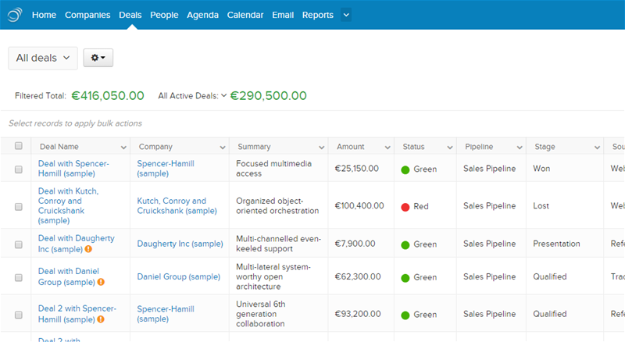This screenshot has height=342, width=625.
Task: Open the gear settings dropdown button
Action: point(98,58)
